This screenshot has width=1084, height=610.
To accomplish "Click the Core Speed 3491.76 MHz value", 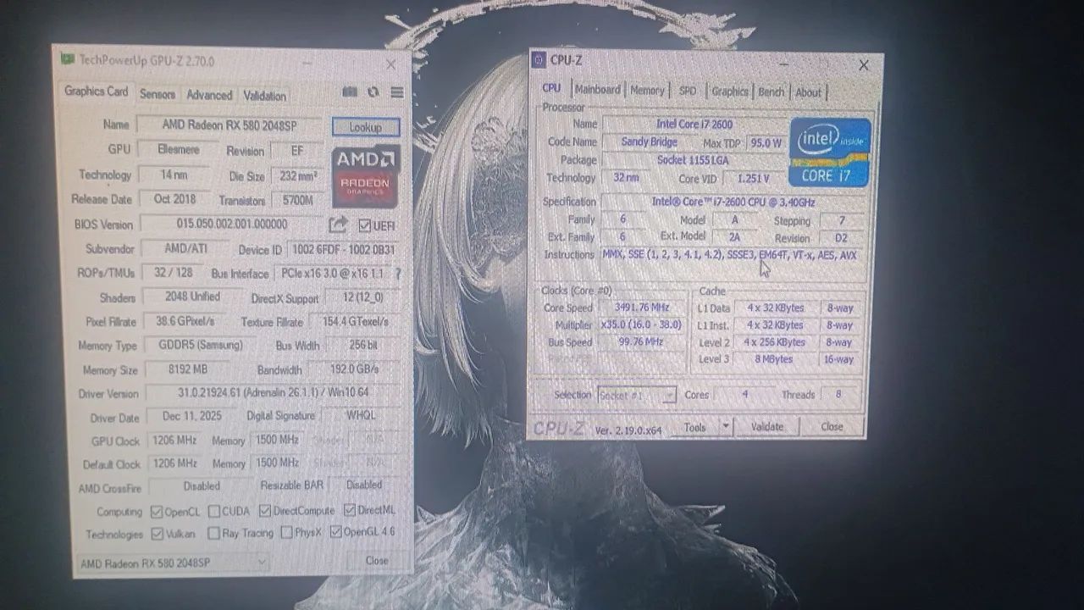I will pos(641,308).
